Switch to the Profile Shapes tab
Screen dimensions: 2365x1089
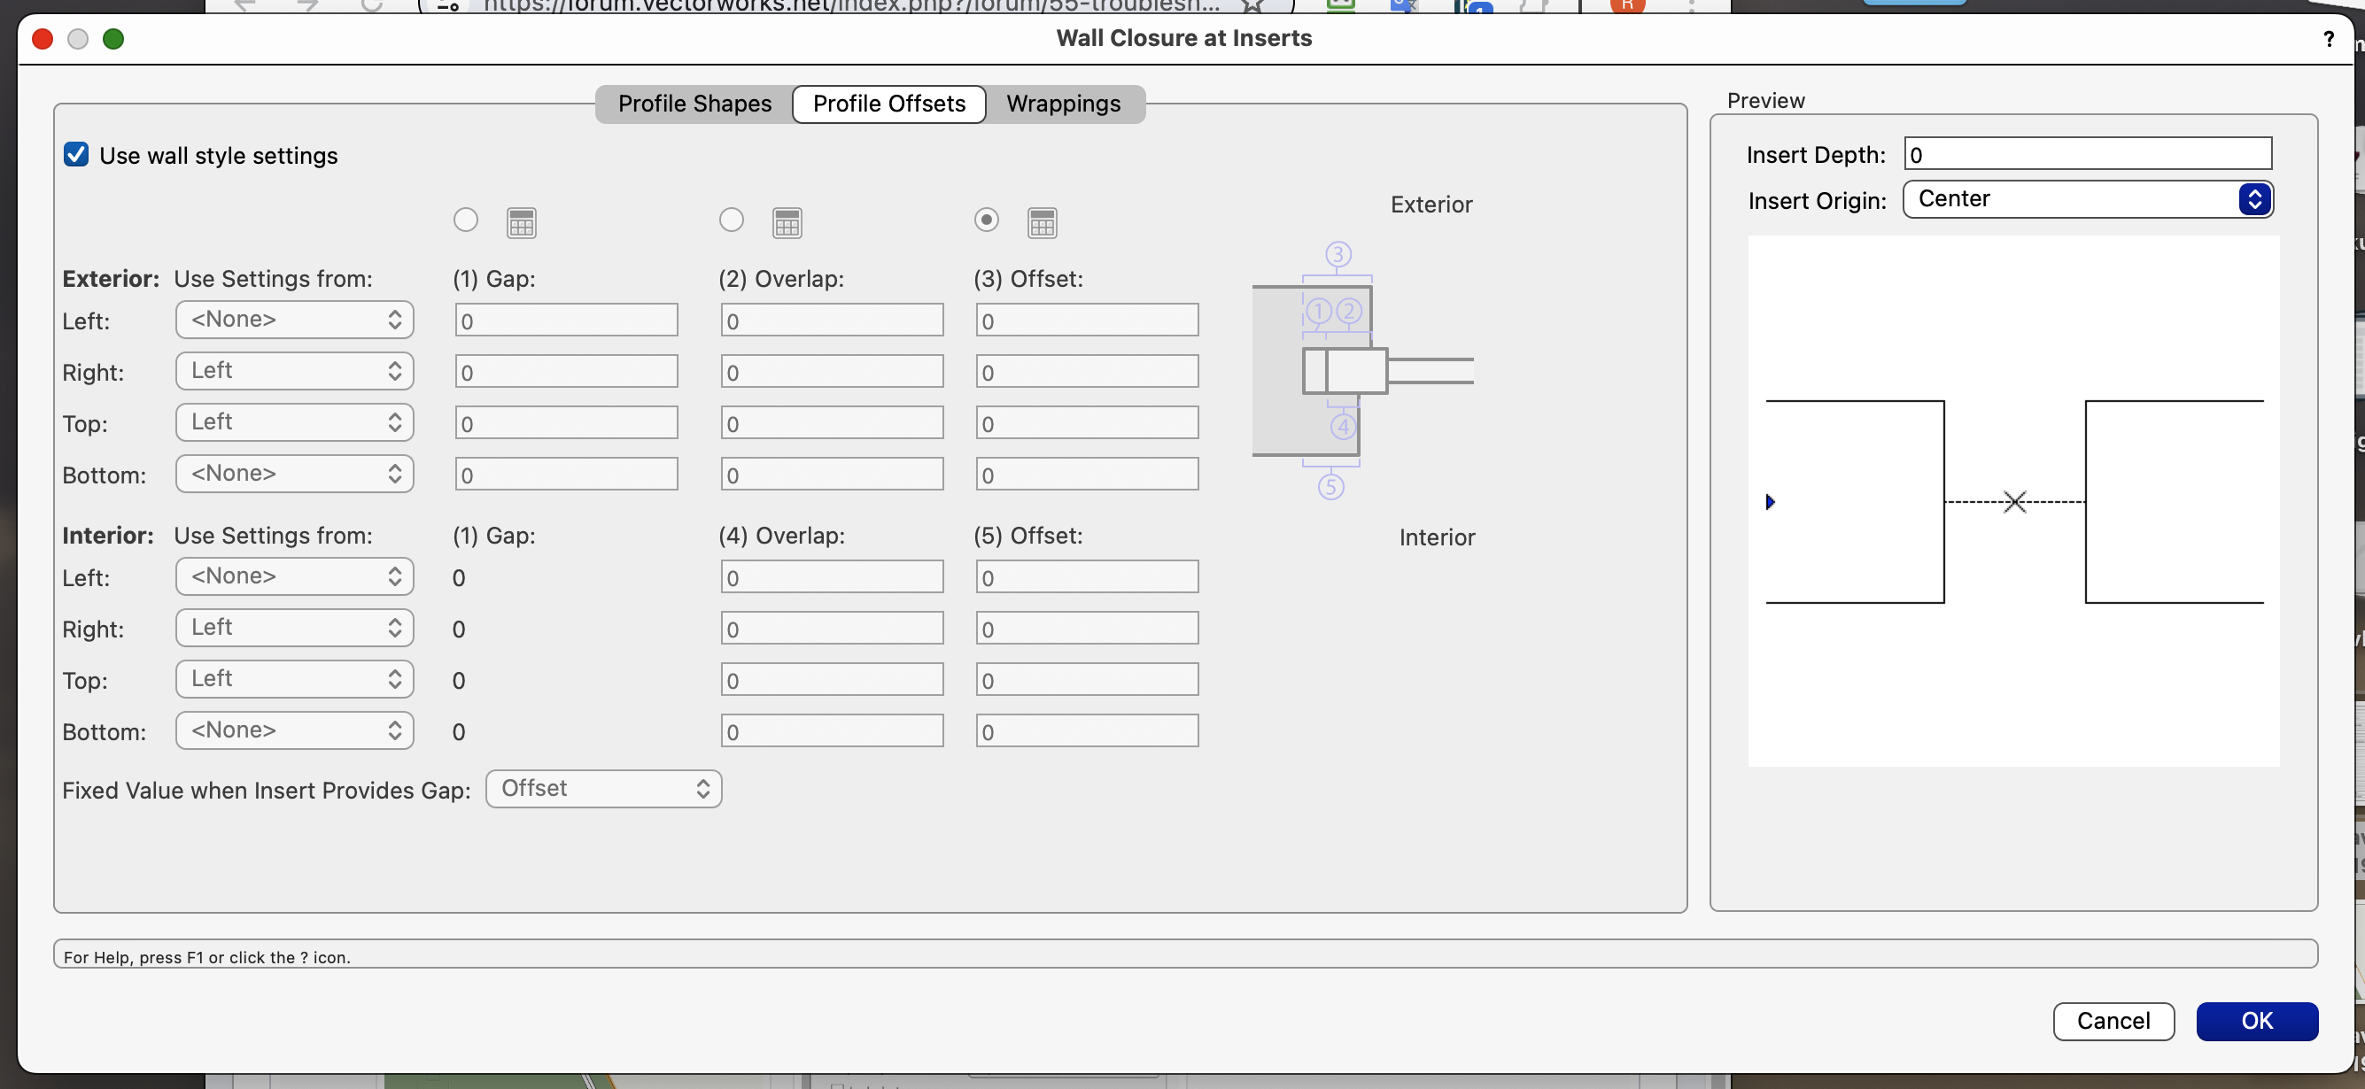pyautogui.click(x=694, y=104)
